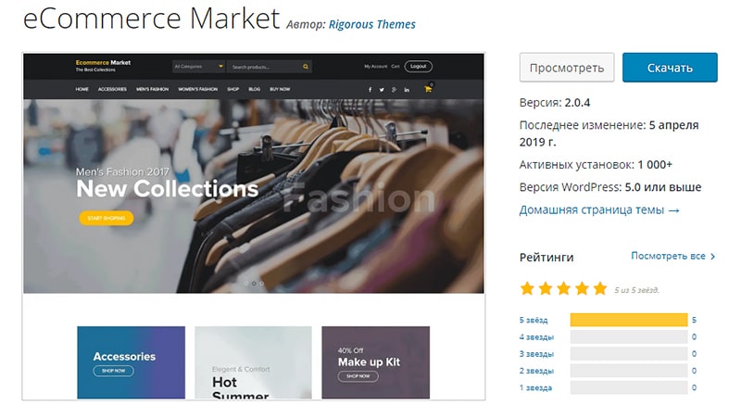741x405 pixels.
Task: Click the third rating star
Action: [x=563, y=288]
